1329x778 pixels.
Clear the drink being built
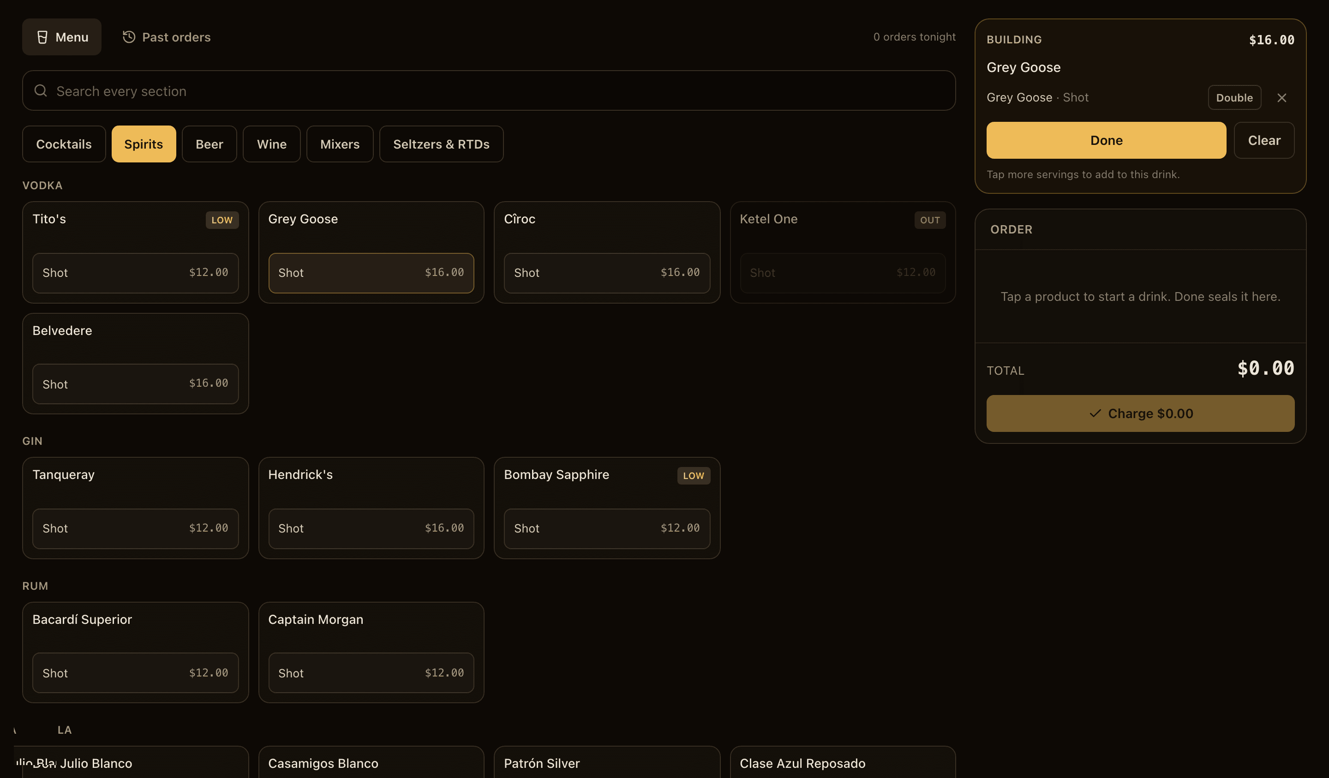click(x=1264, y=140)
